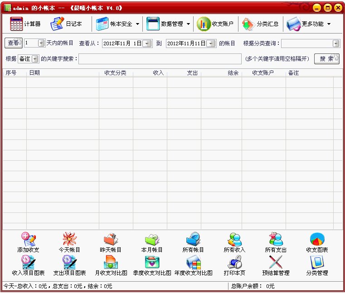
Task: Open the 根据分类查询 category dropdown
Action: [x=336, y=43]
